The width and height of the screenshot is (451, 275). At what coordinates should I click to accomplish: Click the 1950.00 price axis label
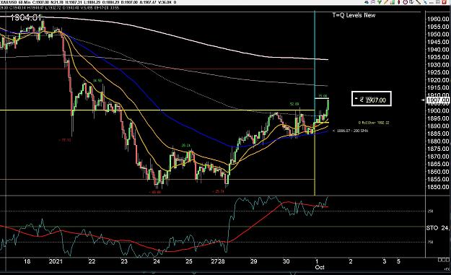point(438,34)
